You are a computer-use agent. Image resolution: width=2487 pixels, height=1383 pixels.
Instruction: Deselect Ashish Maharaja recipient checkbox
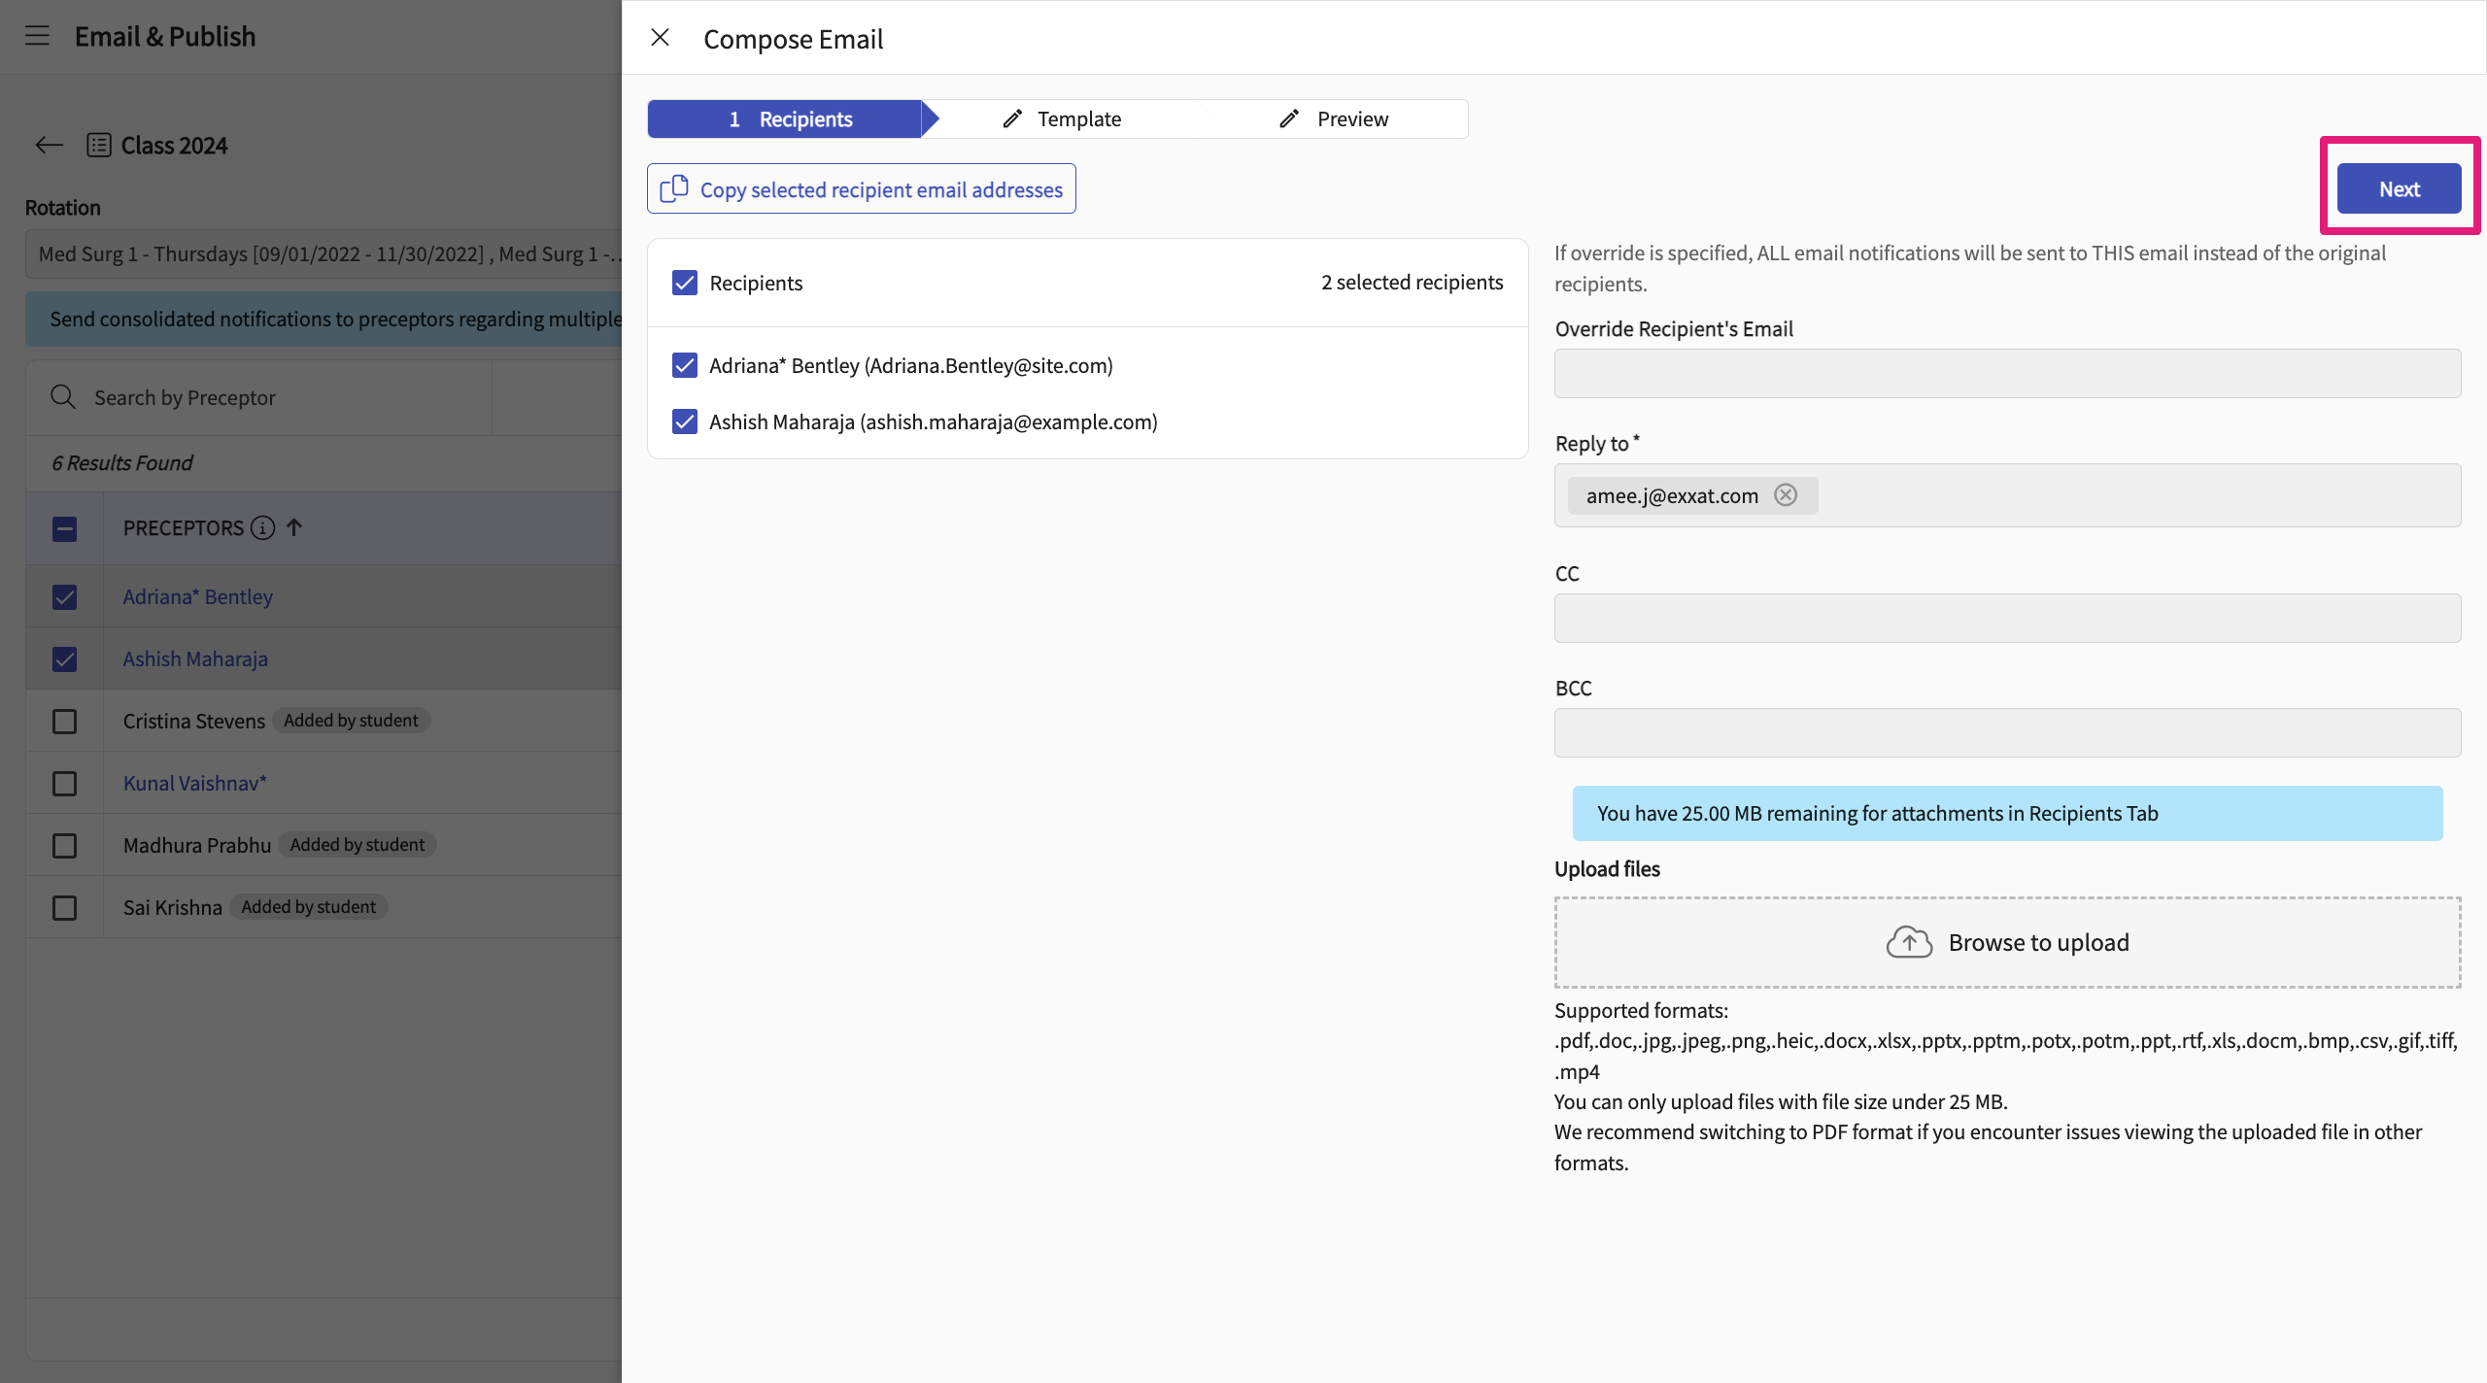(x=685, y=422)
